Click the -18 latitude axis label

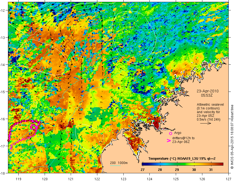pyautogui.click(x=3, y=173)
